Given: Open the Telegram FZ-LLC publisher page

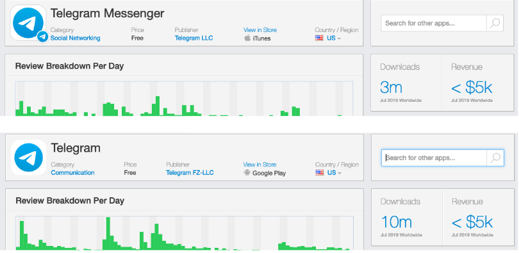Looking at the screenshot, I should [190, 173].
